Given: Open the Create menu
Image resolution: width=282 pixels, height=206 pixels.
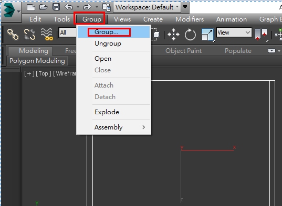Looking at the screenshot, I should 153,19.
